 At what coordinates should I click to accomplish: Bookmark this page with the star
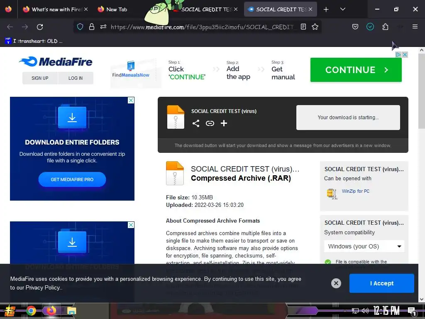click(315, 27)
